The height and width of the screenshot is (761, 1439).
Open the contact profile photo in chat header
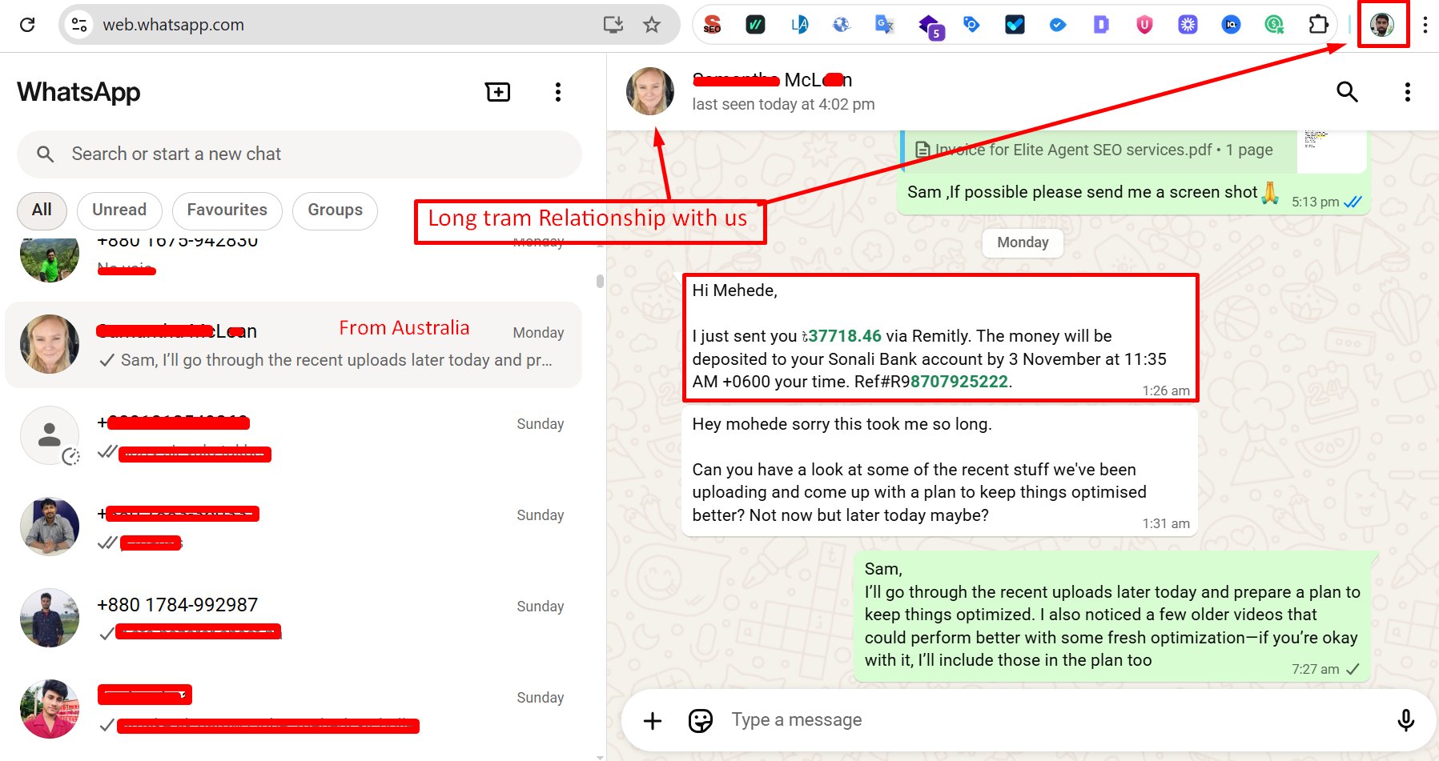(x=650, y=91)
